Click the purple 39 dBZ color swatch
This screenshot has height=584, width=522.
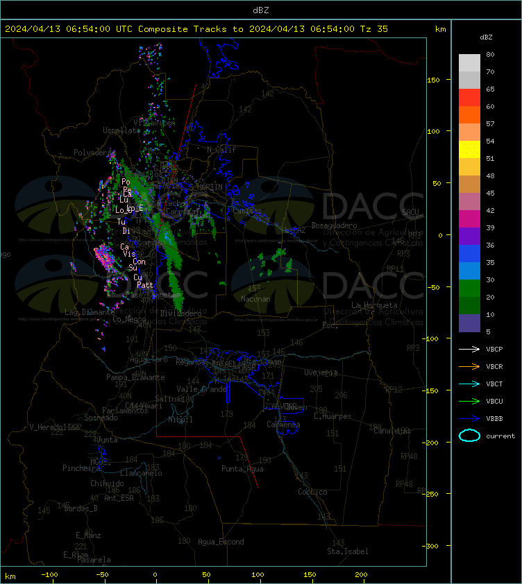point(469,237)
